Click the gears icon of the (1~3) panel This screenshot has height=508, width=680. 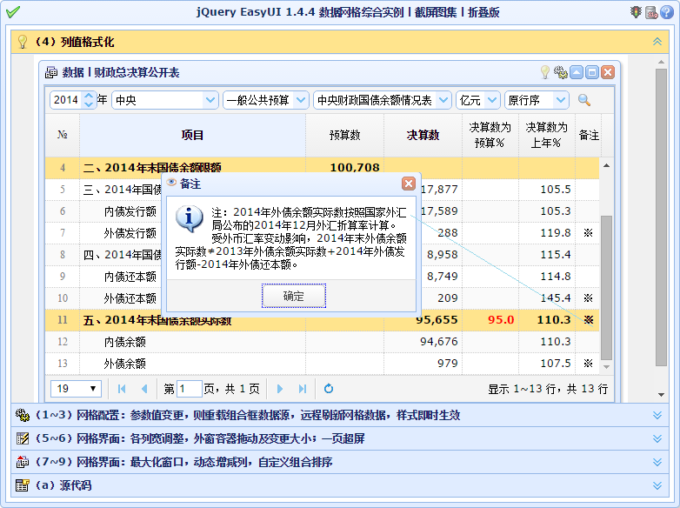pos(23,415)
